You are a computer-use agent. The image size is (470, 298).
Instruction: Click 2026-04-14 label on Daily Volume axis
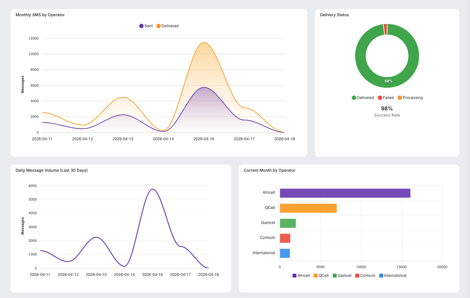(124, 275)
